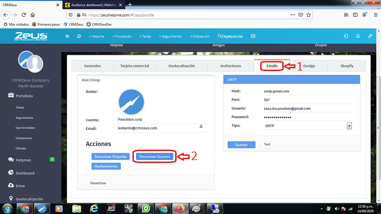Open the notifications bell icon
Image resolution: width=381 pixels, height=214 pixels.
tap(358, 36)
